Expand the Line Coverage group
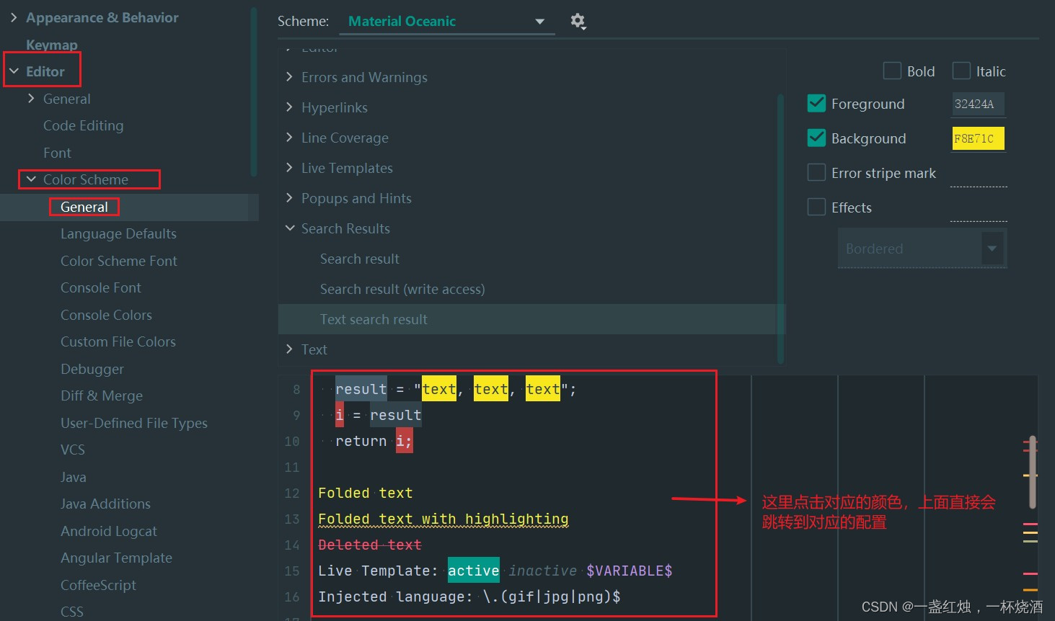Viewport: 1055px width, 621px height. click(289, 138)
